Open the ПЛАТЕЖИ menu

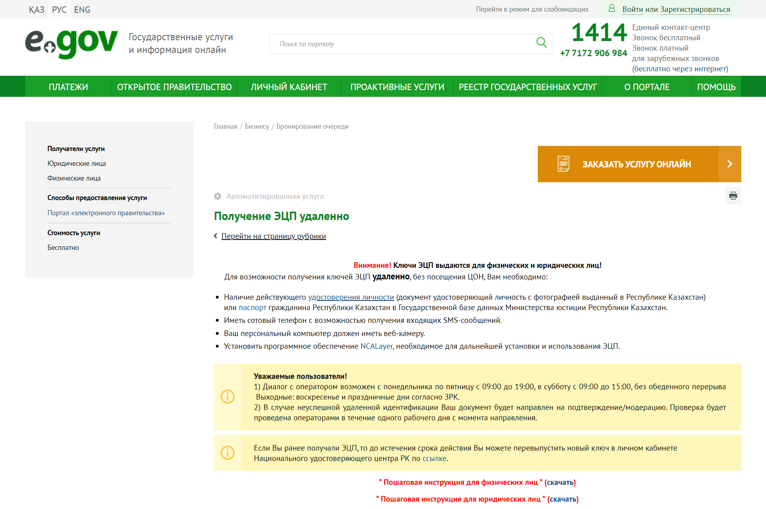[x=68, y=87]
